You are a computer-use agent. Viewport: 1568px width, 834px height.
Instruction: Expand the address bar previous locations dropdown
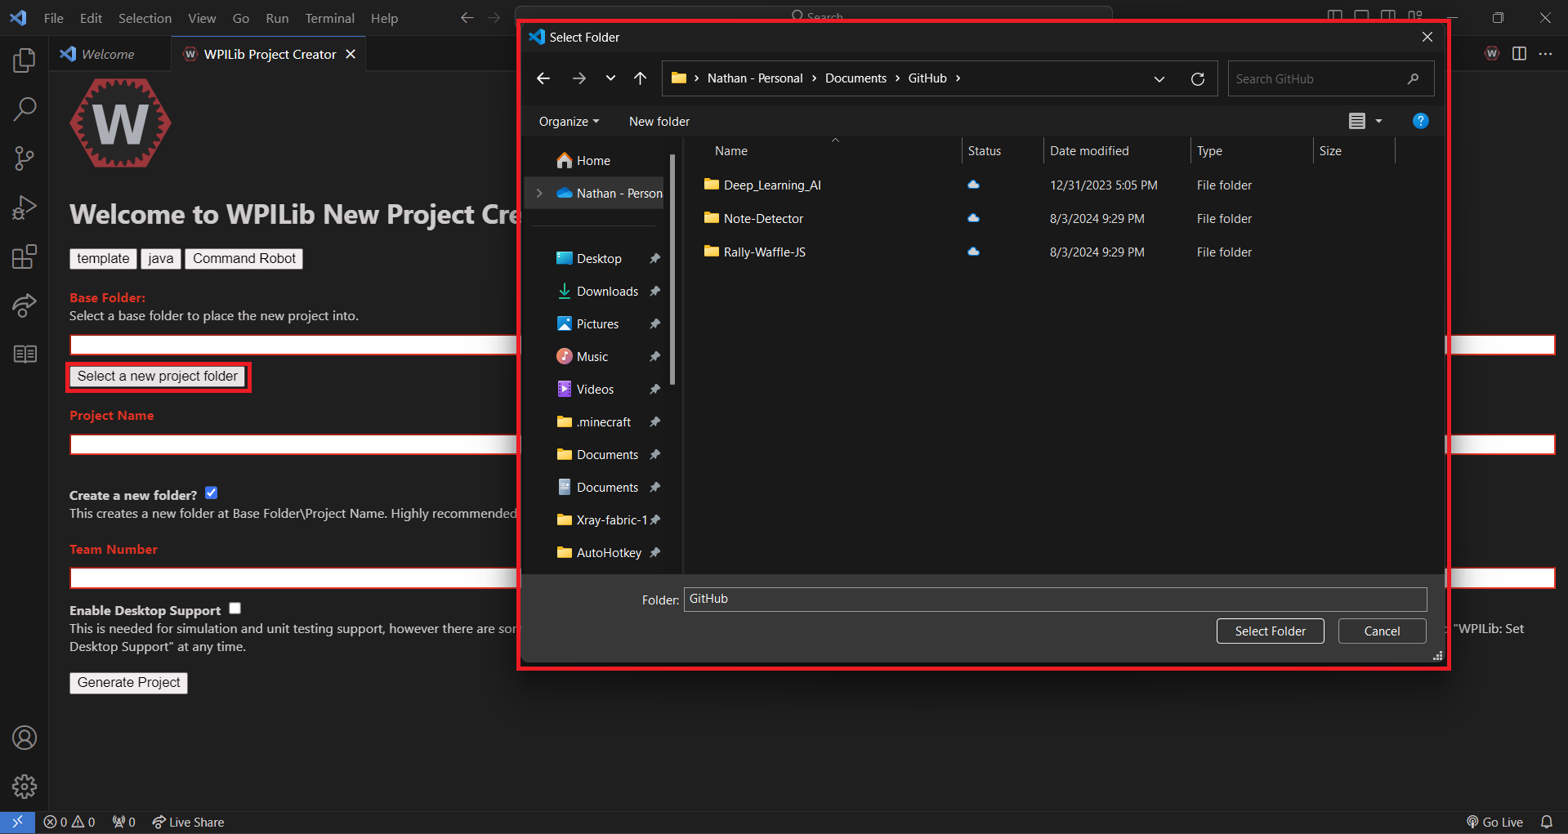(1159, 78)
